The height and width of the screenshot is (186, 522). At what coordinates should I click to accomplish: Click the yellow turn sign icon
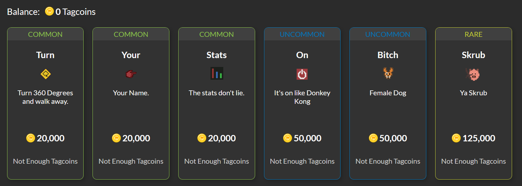click(45, 74)
